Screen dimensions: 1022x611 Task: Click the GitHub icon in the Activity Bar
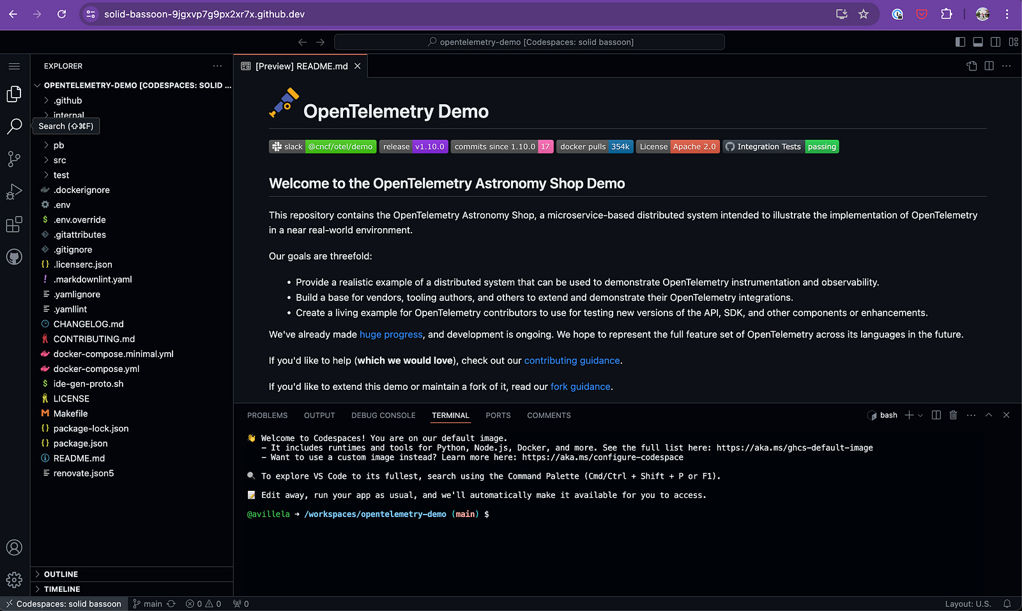click(14, 256)
